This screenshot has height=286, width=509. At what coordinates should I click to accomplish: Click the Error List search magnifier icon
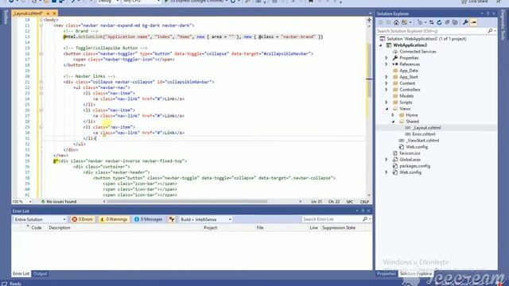(x=365, y=219)
